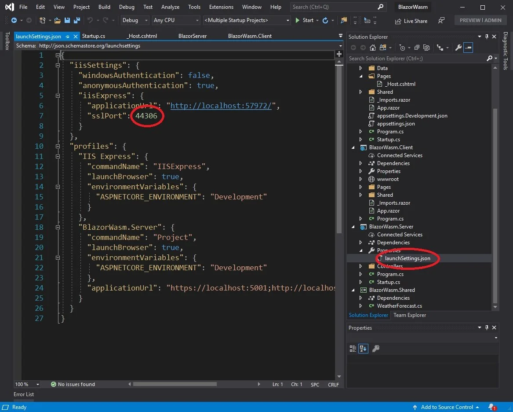Click the Navigate Backward arrow in toolbar

pos(14,20)
